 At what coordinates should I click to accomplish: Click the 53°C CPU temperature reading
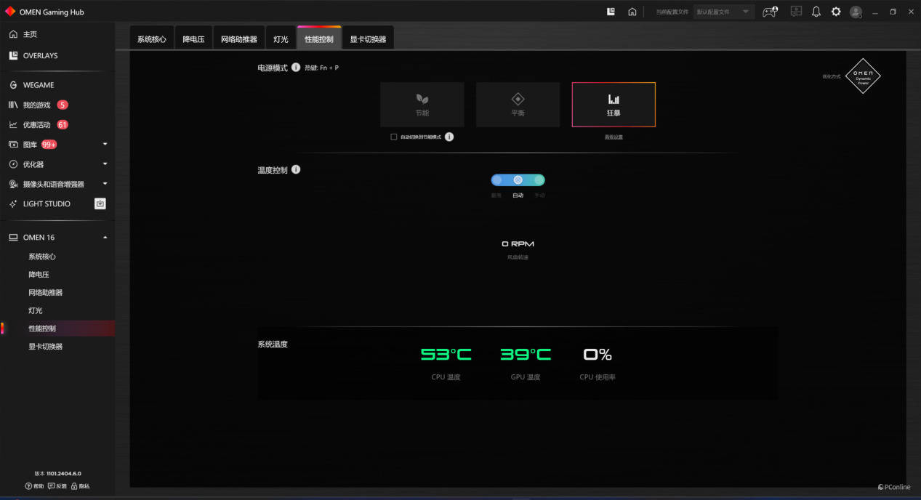point(446,355)
